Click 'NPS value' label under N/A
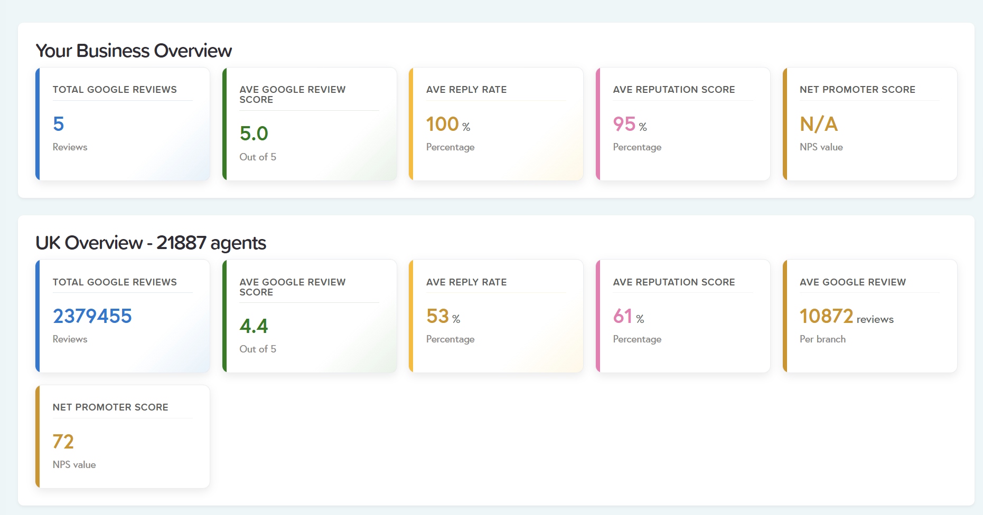 pyautogui.click(x=821, y=147)
